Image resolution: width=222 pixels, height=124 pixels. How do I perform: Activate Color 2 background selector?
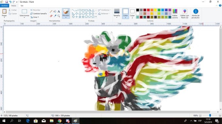[132, 14]
